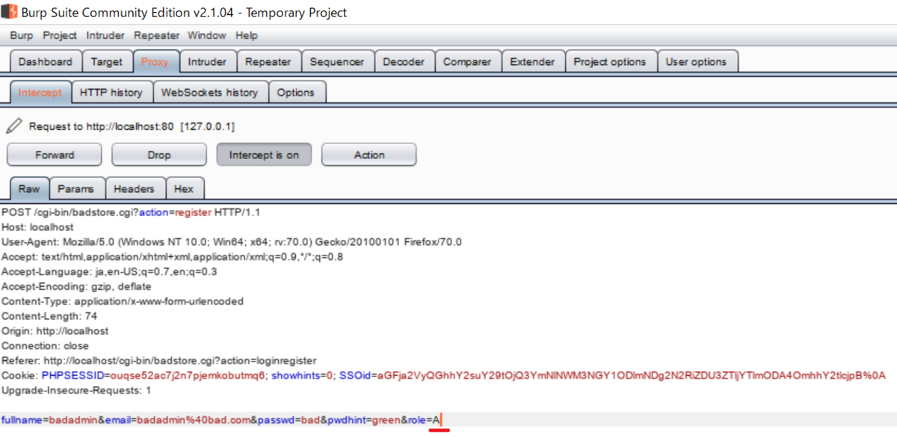Click the Accept-Language header line
The height and width of the screenshot is (437, 897).
click(x=109, y=271)
